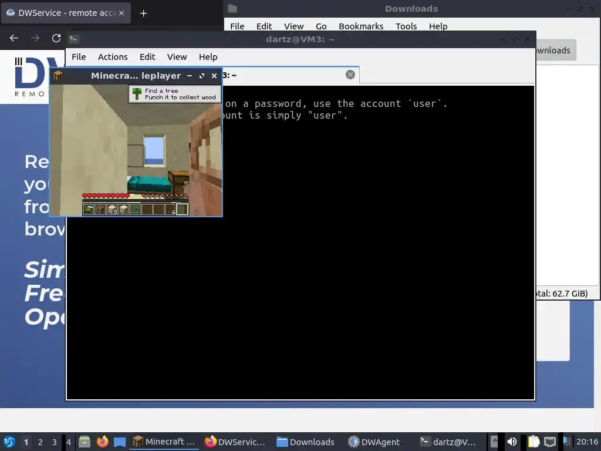Open Tools menu in Downloads window
601x451 pixels.
coord(406,26)
